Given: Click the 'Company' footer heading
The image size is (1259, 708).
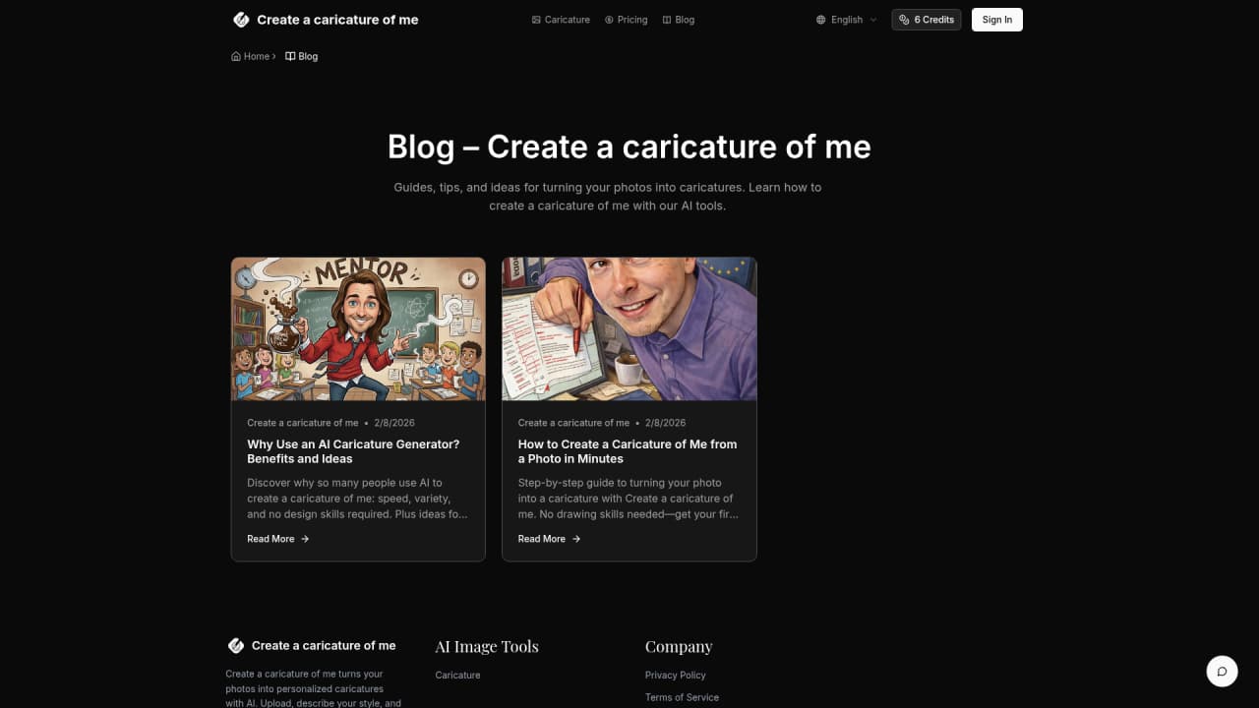Looking at the screenshot, I should point(679,647).
